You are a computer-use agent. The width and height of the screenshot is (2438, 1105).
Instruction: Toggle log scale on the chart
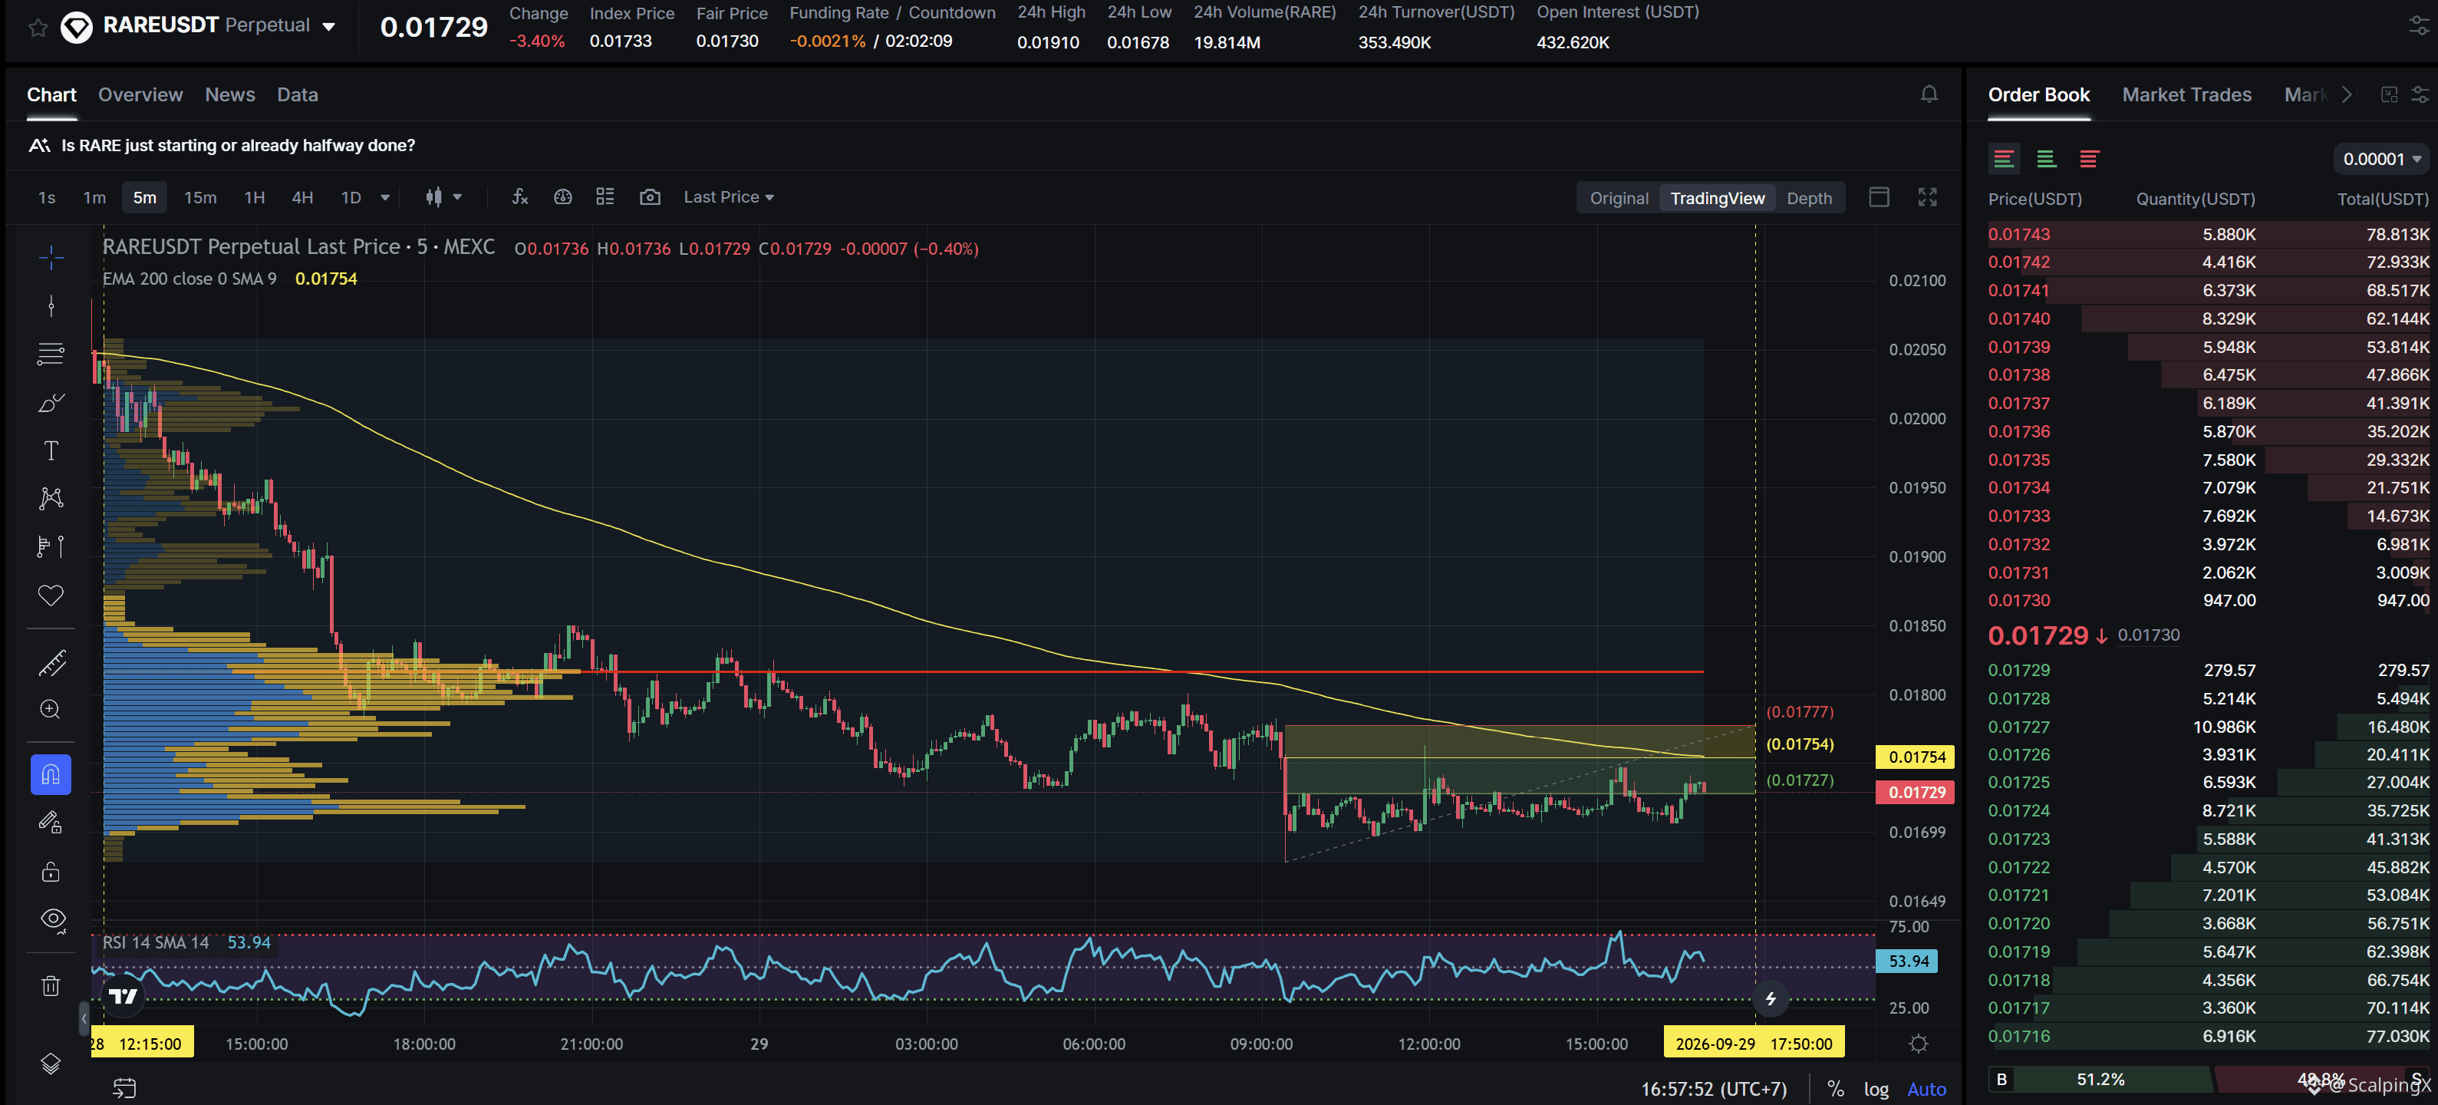point(1876,1089)
